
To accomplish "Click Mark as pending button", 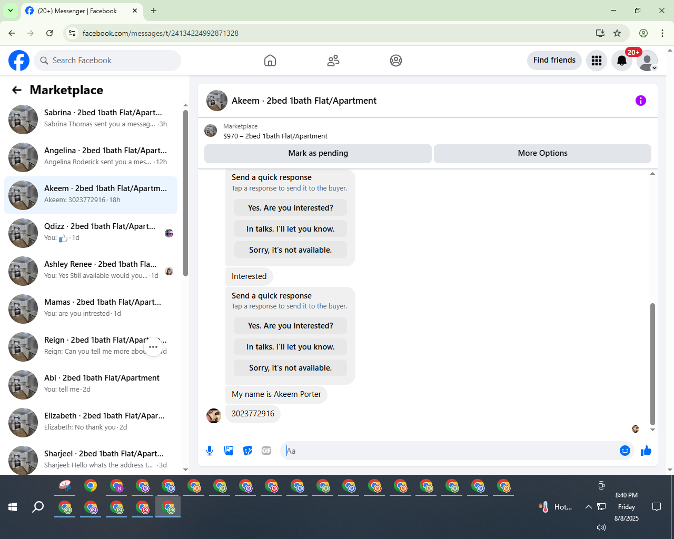I will [x=318, y=153].
